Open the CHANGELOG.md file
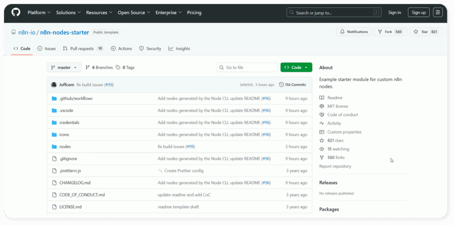Image resolution: width=454 pixels, height=225 pixels. pyautogui.click(x=75, y=183)
